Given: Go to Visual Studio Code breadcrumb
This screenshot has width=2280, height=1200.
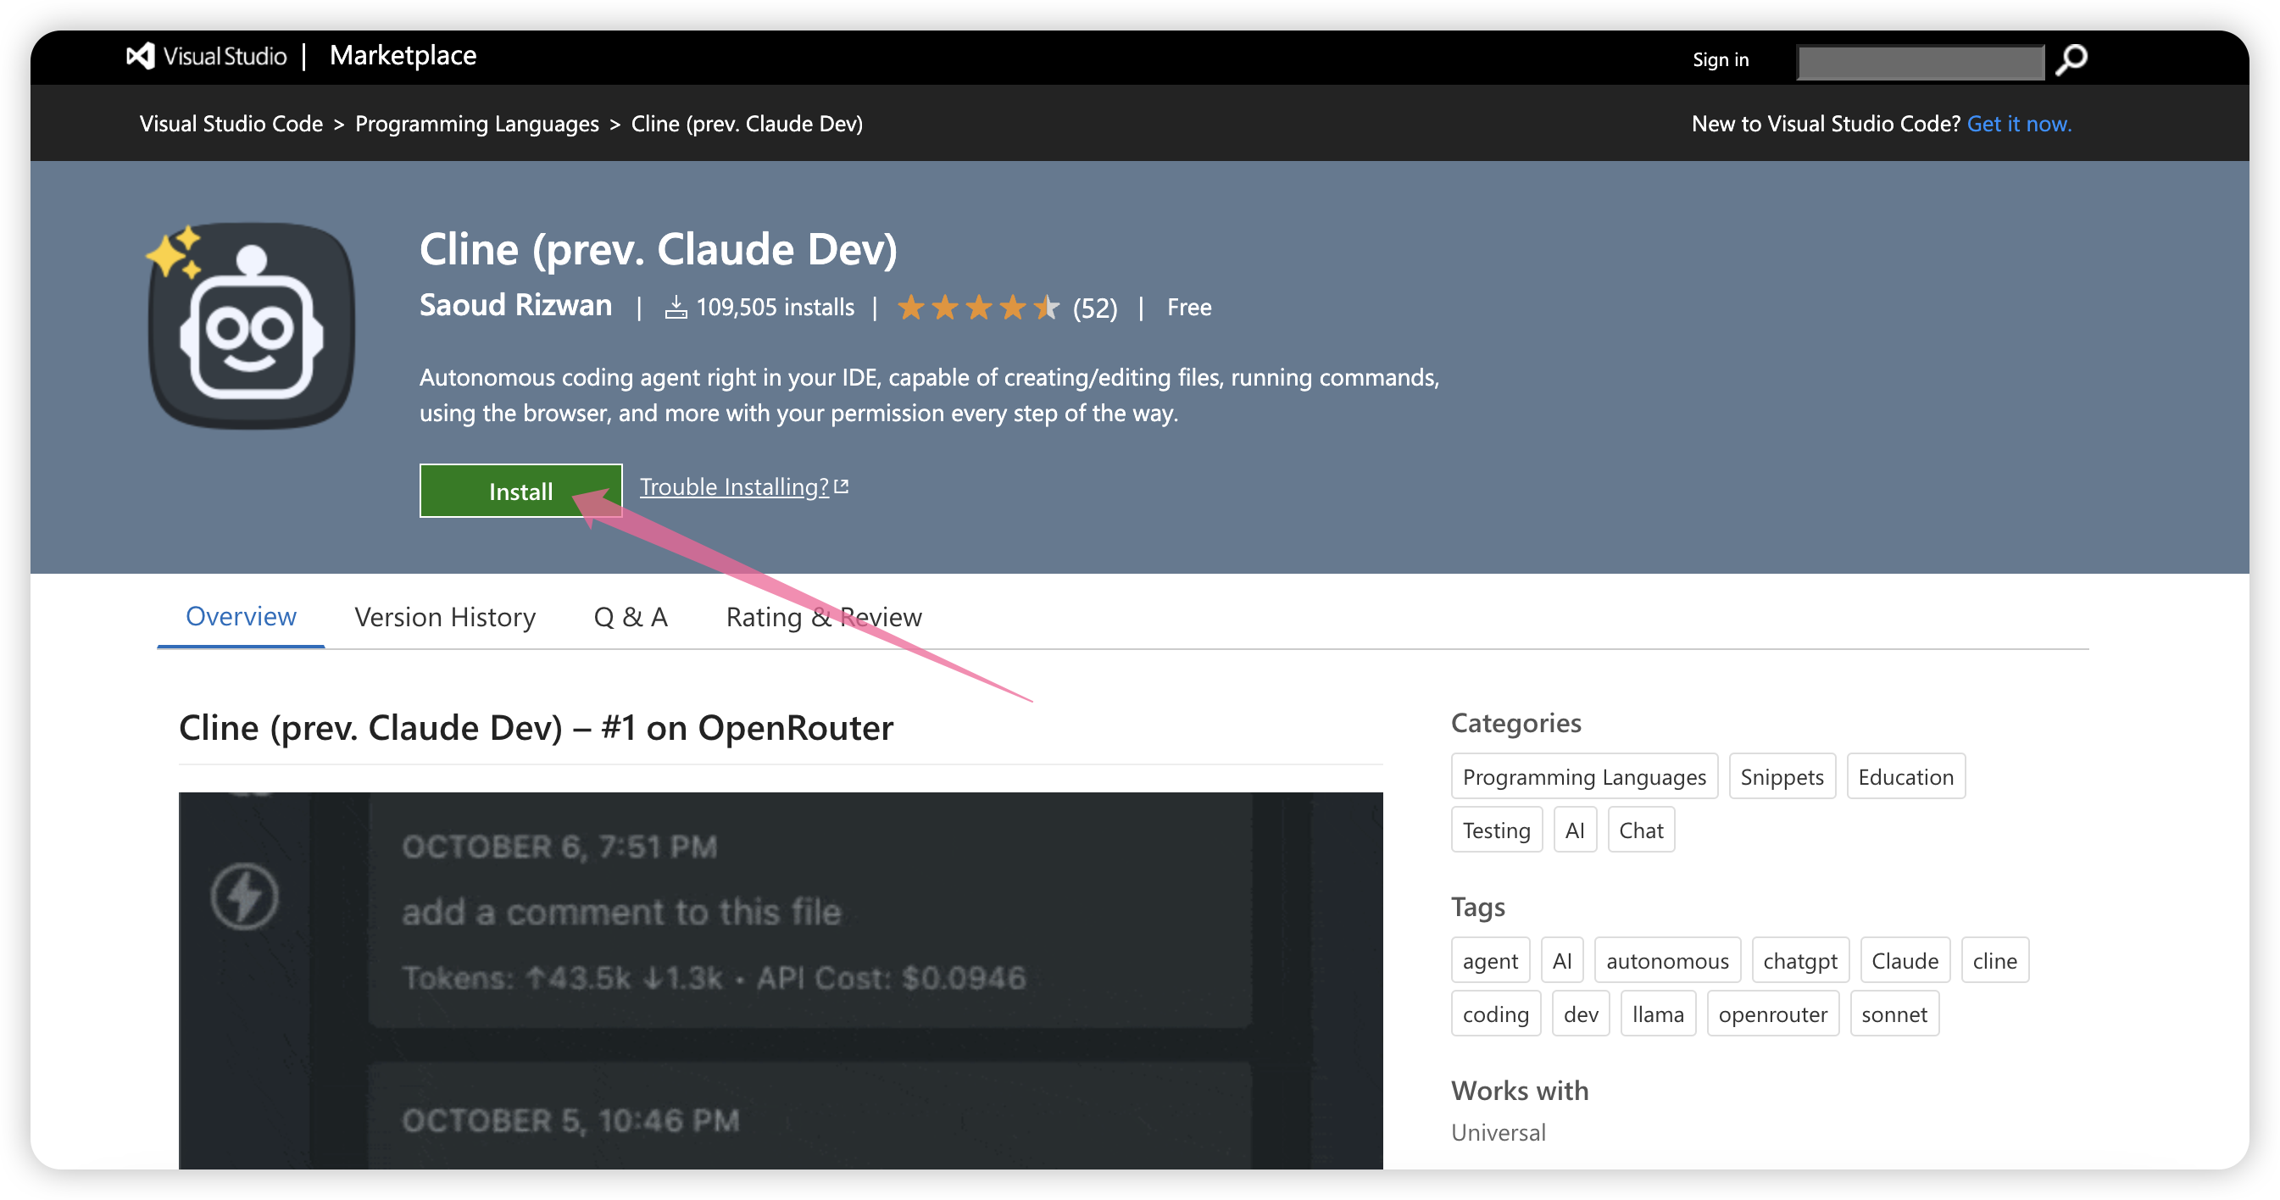Looking at the screenshot, I should pyautogui.click(x=231, y=123).
